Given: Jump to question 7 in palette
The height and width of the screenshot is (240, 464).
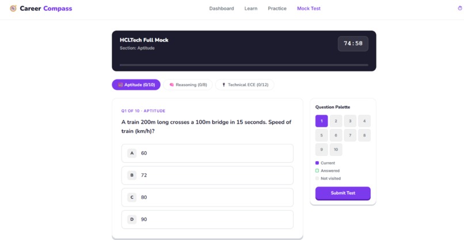Looking at the screenshot, I should tap(350, 135).
